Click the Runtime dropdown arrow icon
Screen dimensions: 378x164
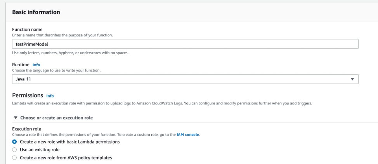(x=352, y=79)
